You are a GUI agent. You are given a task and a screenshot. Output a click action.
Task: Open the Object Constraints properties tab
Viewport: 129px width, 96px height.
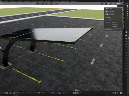tap(126, 63)
